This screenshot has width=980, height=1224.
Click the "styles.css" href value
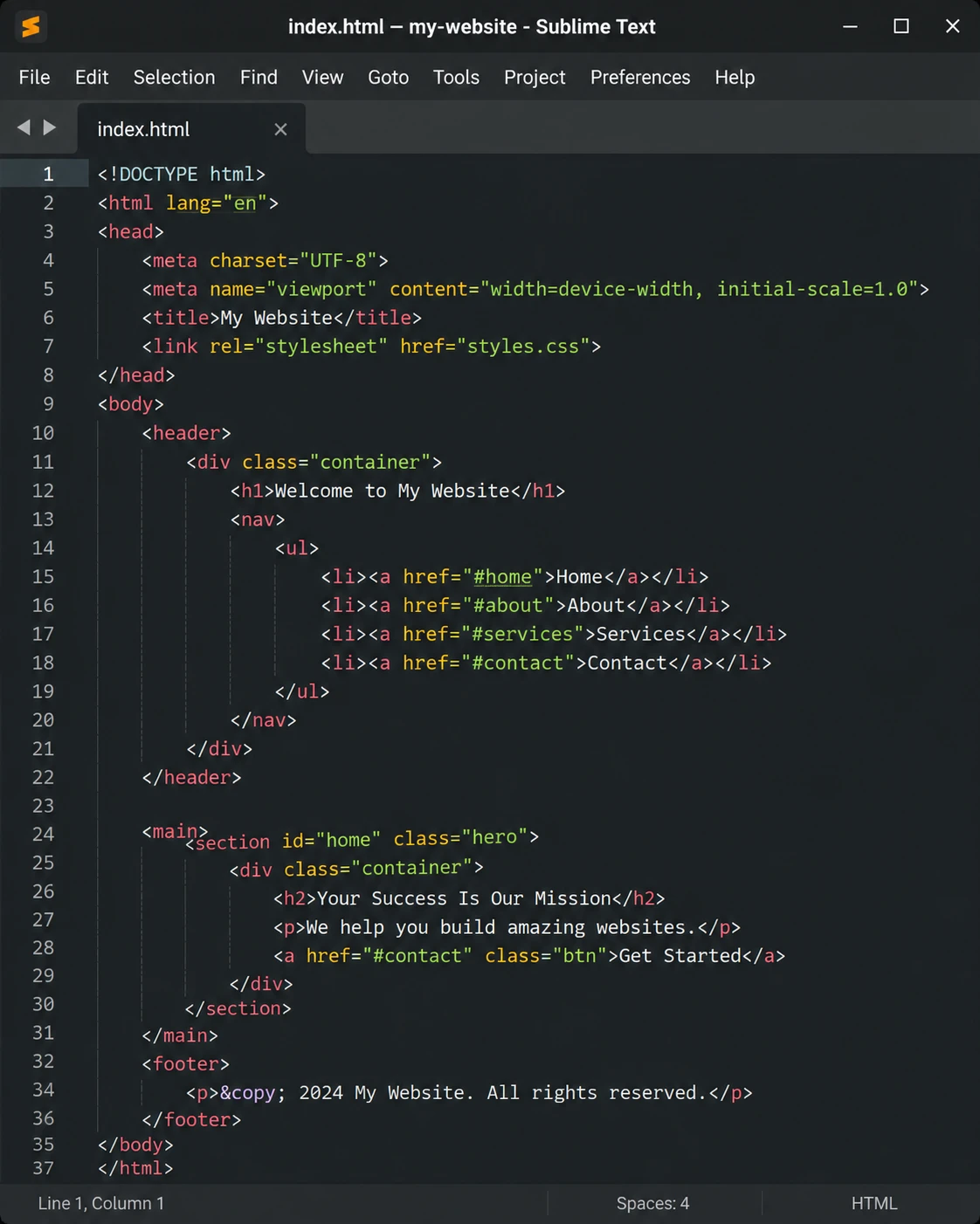click(x=523, y=347)
